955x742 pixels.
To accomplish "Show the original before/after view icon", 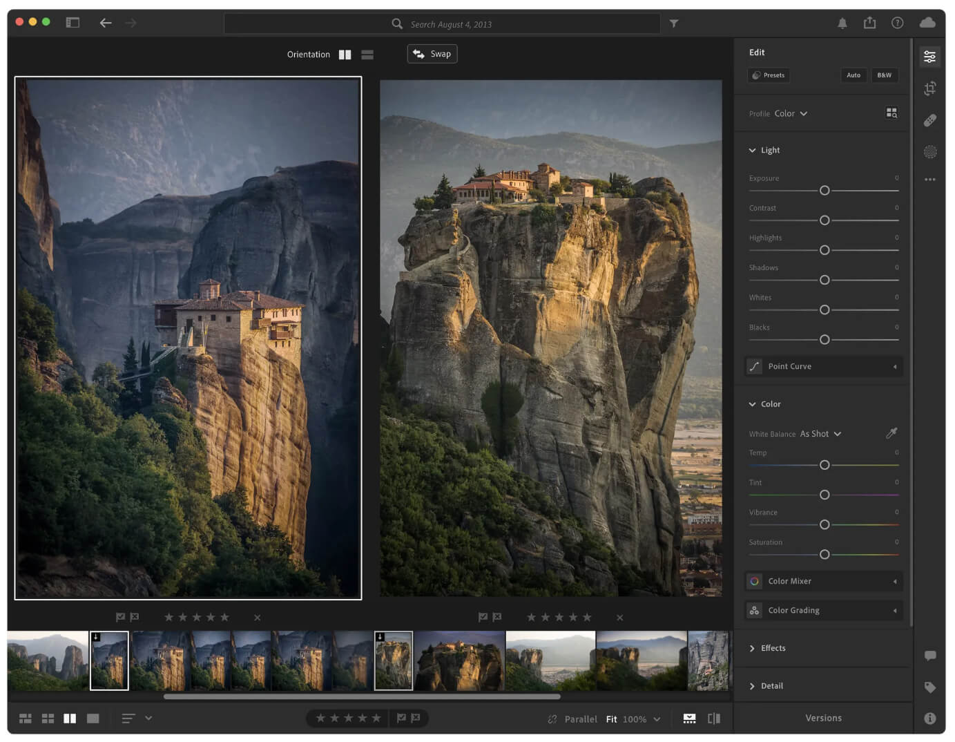I will 714,719.
